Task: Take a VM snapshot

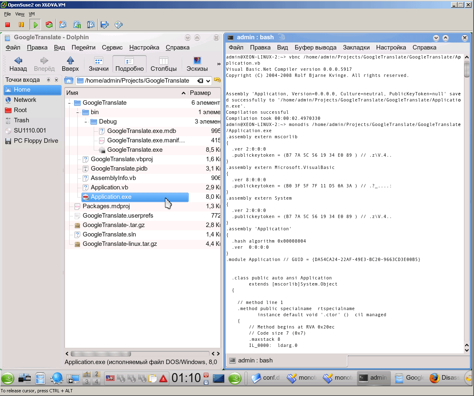Action: [x=63, y=25]
